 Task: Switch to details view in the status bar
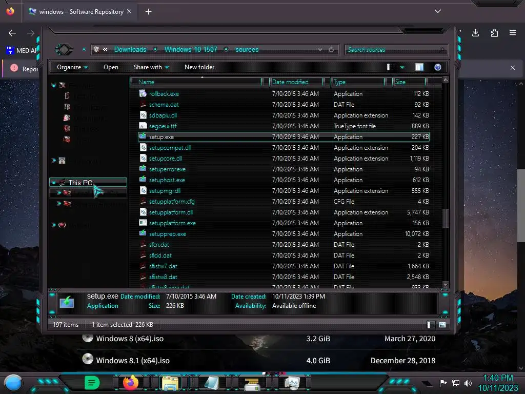coord(431,325)
